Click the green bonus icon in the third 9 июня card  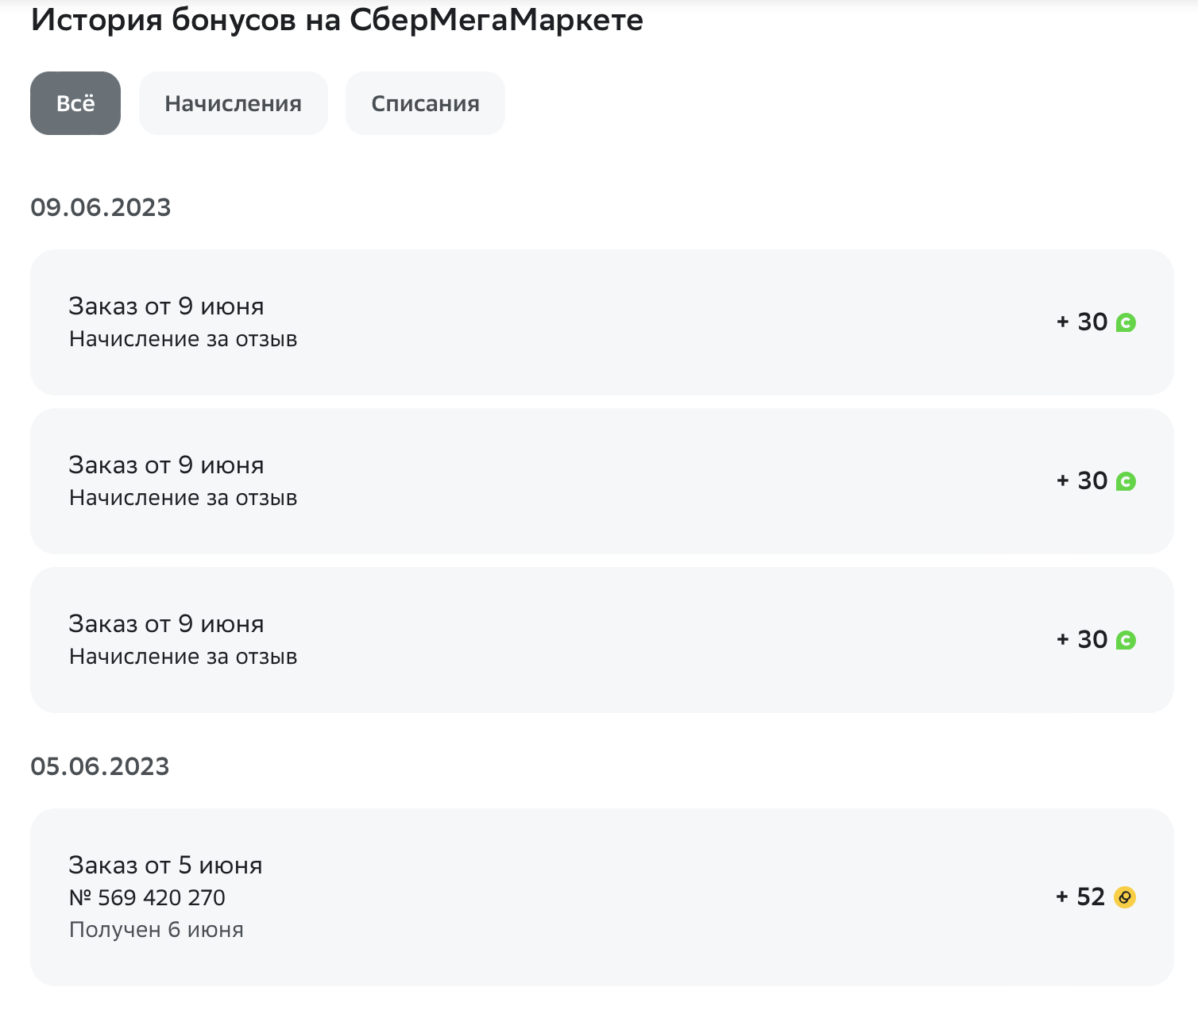1126,640
